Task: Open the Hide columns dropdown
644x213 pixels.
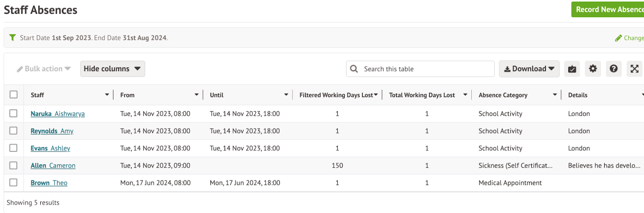Action: tap(112, 69)
